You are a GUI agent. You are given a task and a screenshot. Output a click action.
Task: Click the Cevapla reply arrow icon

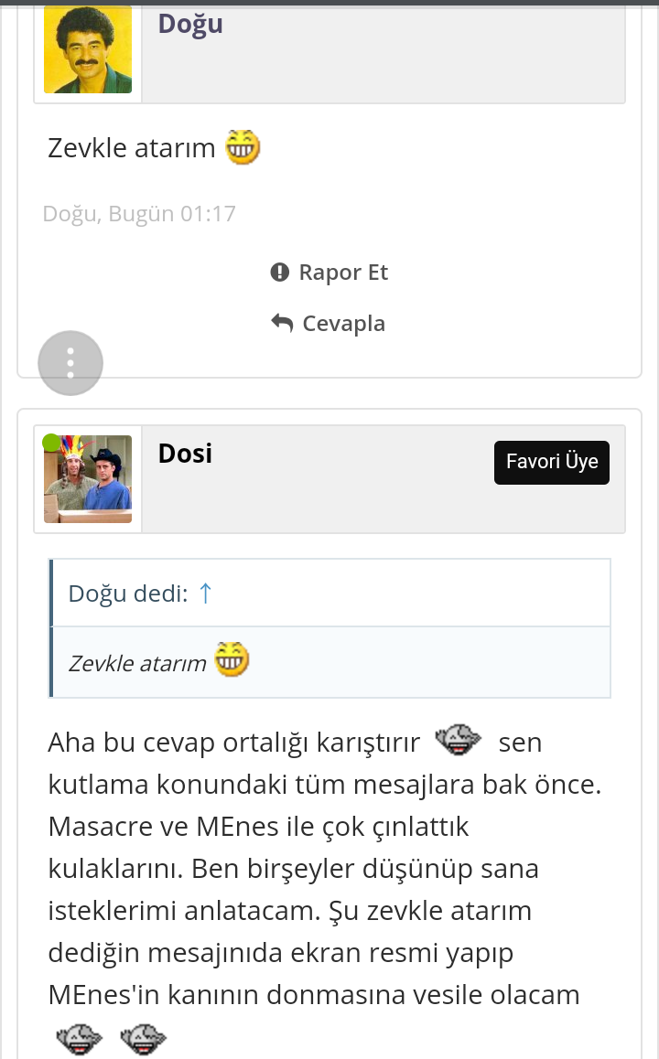point(282,323)
